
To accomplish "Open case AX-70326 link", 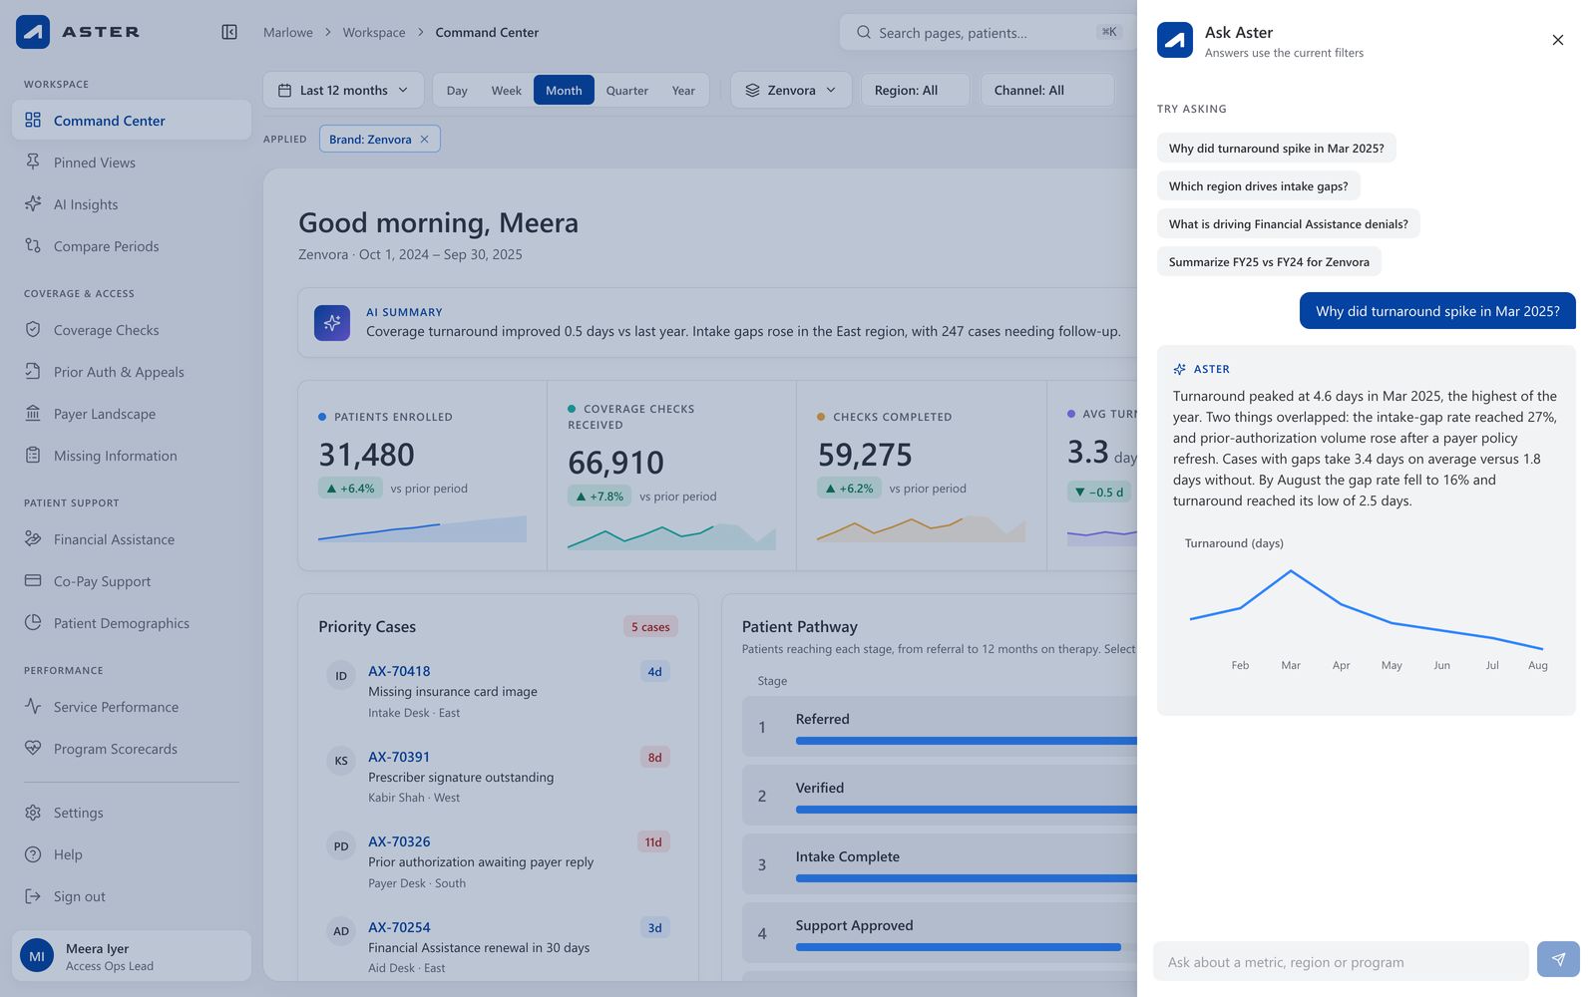I will pyautogui.click(x=399, y=841).
